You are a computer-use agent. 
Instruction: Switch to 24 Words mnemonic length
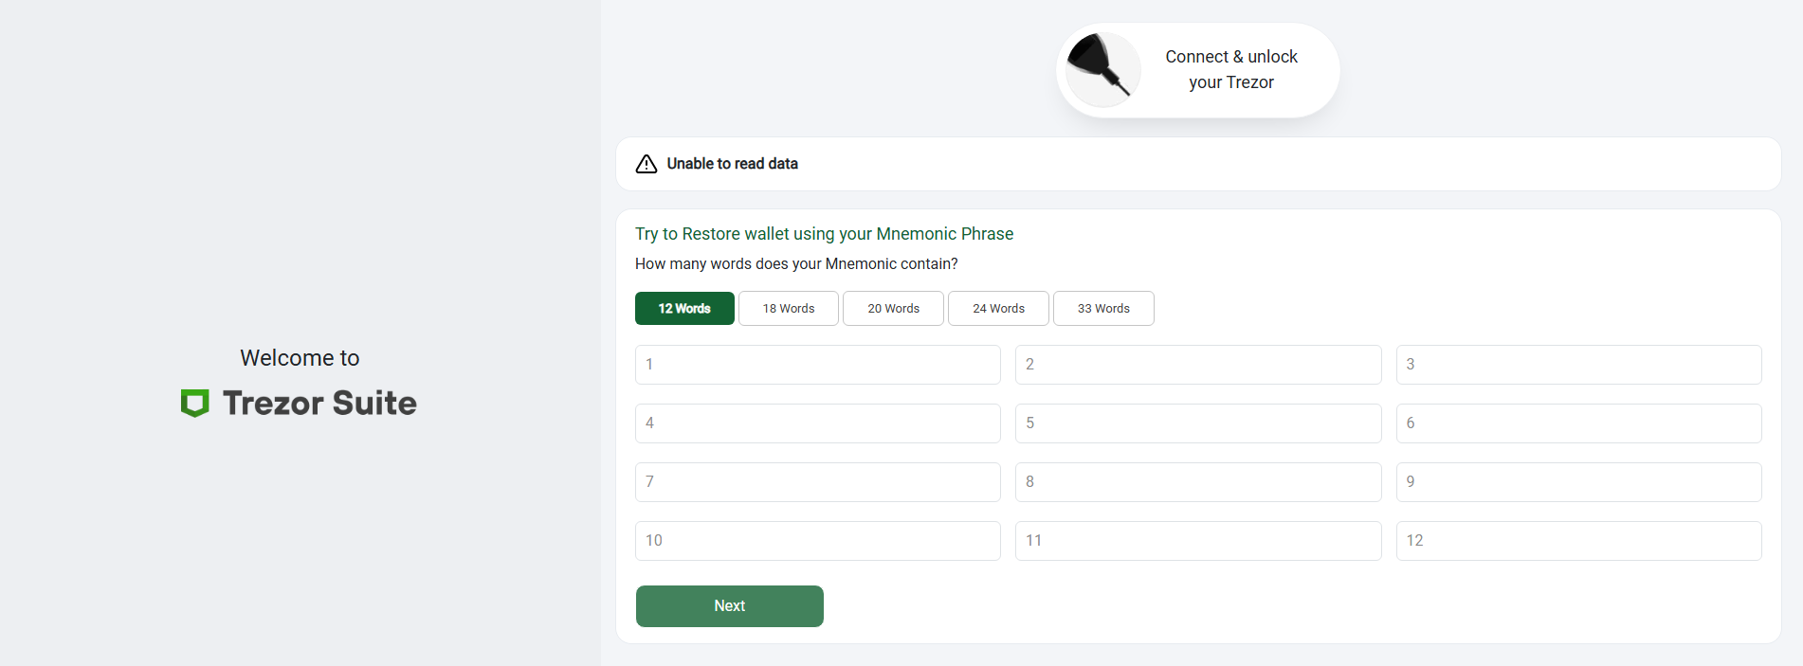tap(998, 309)
